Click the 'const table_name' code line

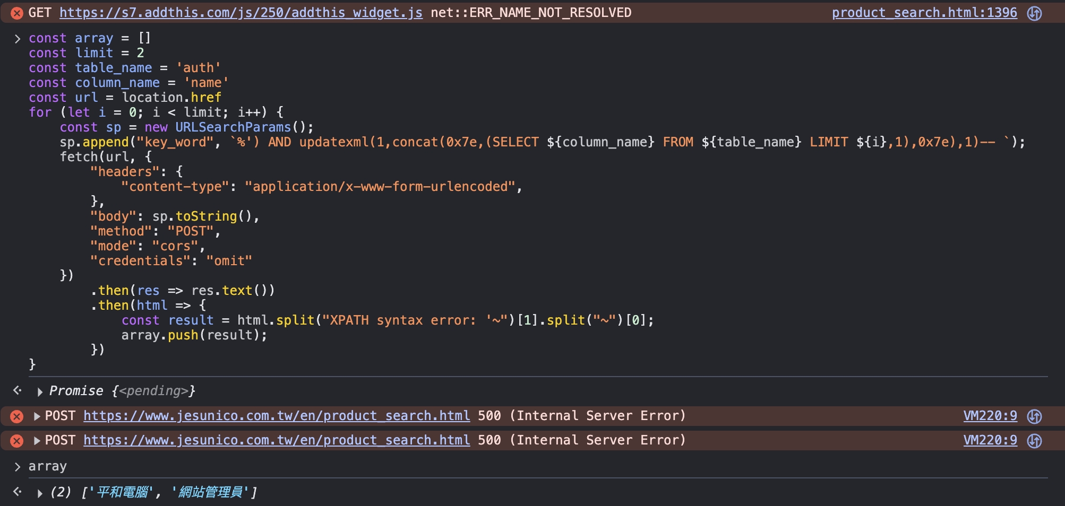[125, 68]
